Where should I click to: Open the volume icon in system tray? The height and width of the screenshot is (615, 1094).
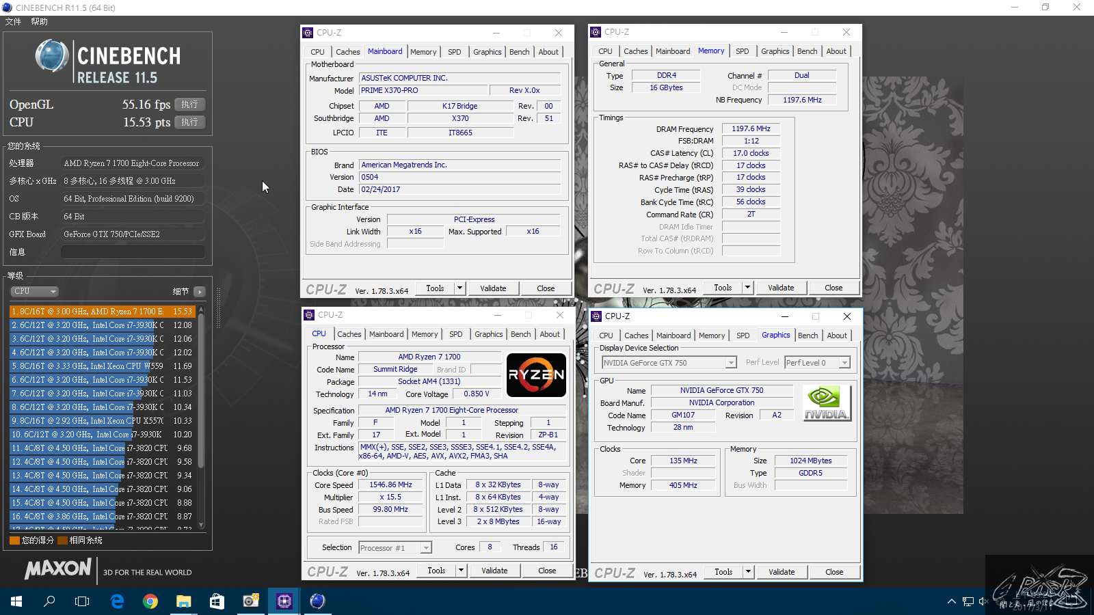tap(984, 601)
